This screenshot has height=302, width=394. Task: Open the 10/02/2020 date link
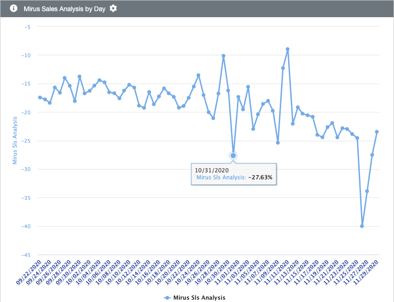78,273
